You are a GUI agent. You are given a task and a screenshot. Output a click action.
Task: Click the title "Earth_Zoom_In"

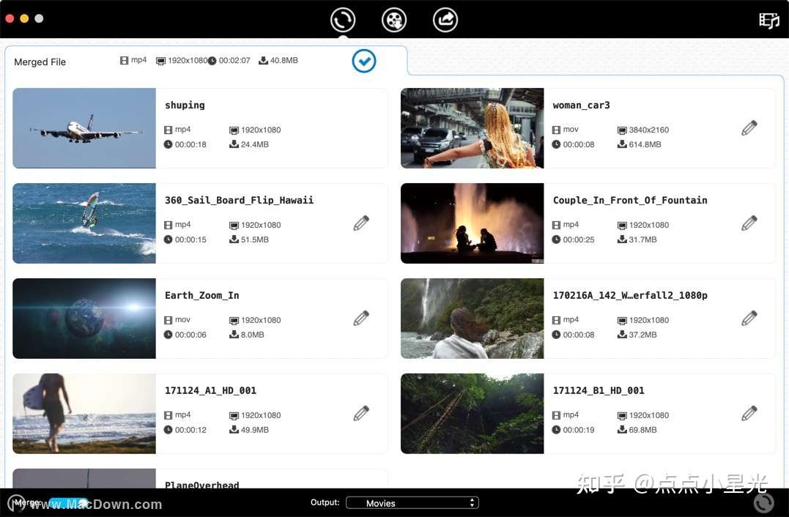pos(201,295)
